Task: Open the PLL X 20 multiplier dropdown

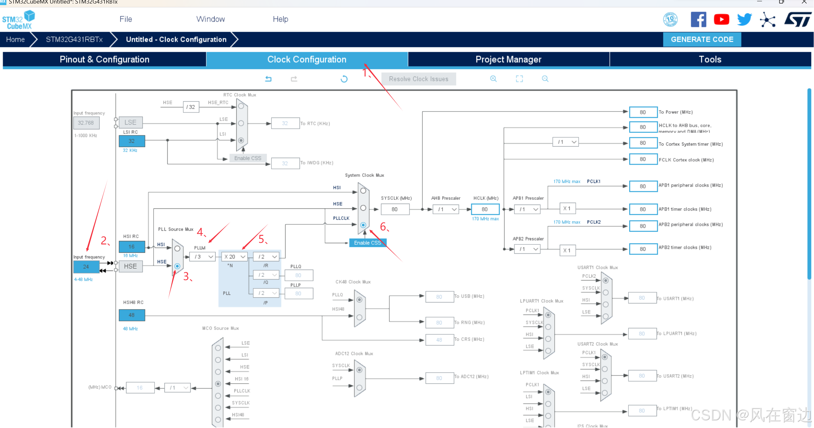Action: [235, 257]
